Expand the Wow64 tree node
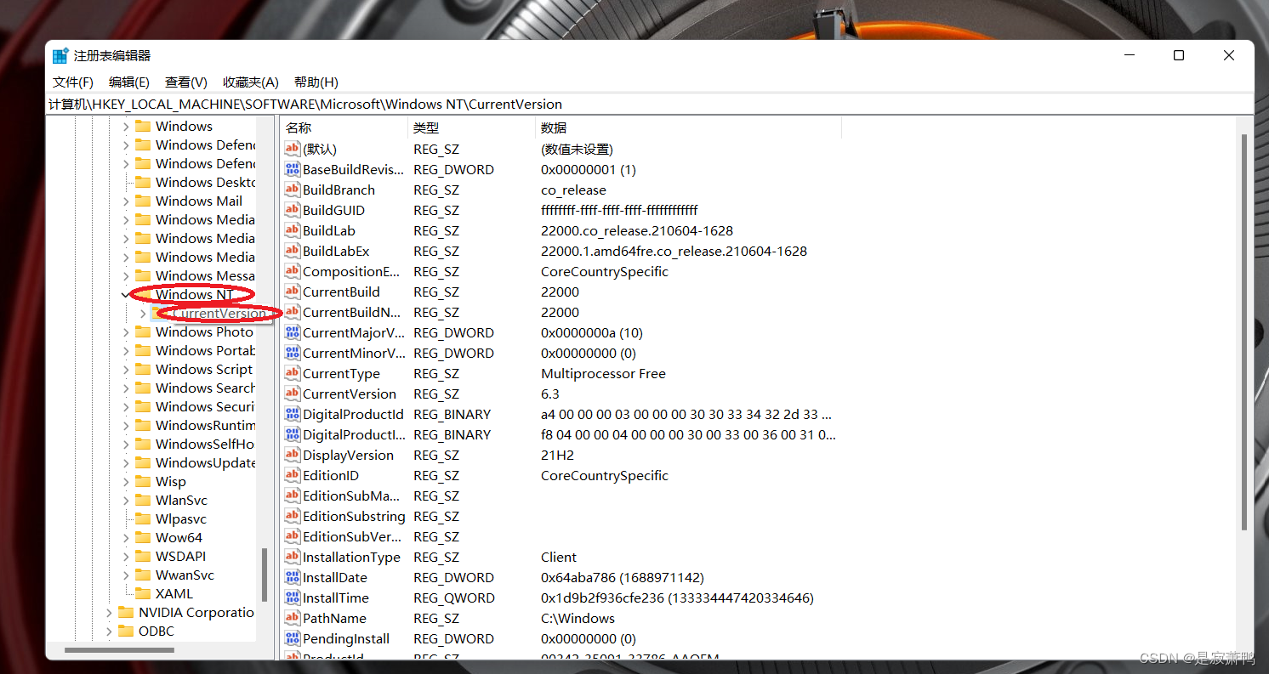Viewport: 1269px width, 674px height. point(126,538)
